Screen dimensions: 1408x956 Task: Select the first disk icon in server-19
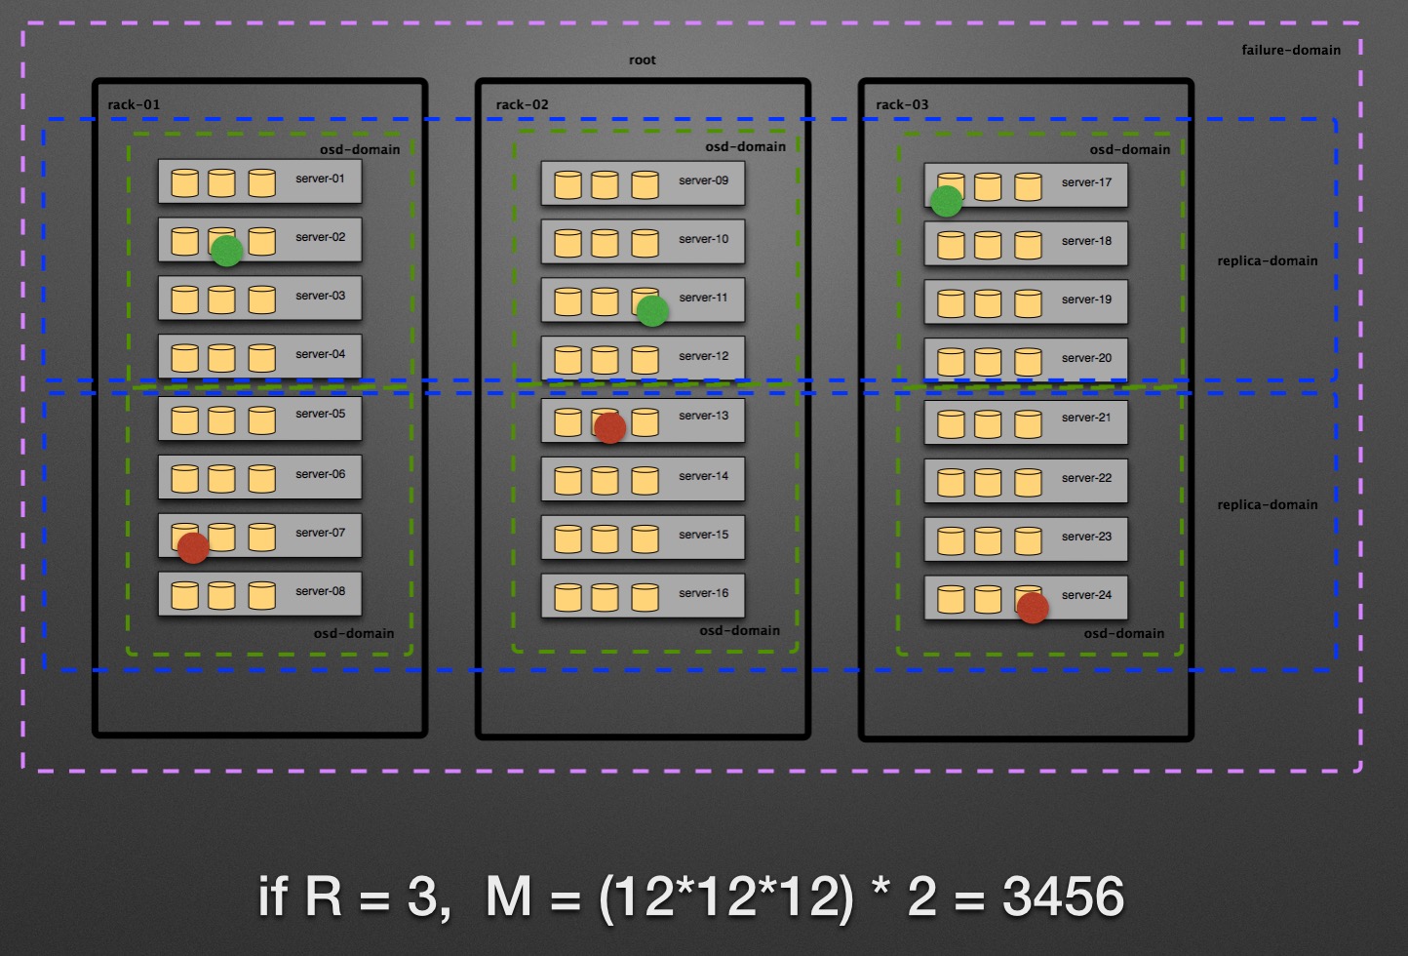[951, 303]
